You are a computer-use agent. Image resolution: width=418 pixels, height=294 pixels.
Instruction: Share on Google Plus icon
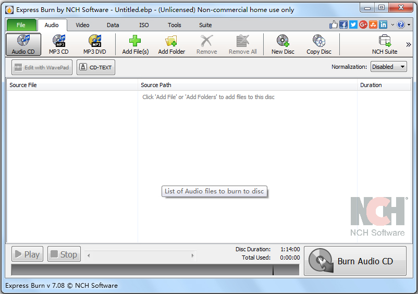[x=363, y=24]
